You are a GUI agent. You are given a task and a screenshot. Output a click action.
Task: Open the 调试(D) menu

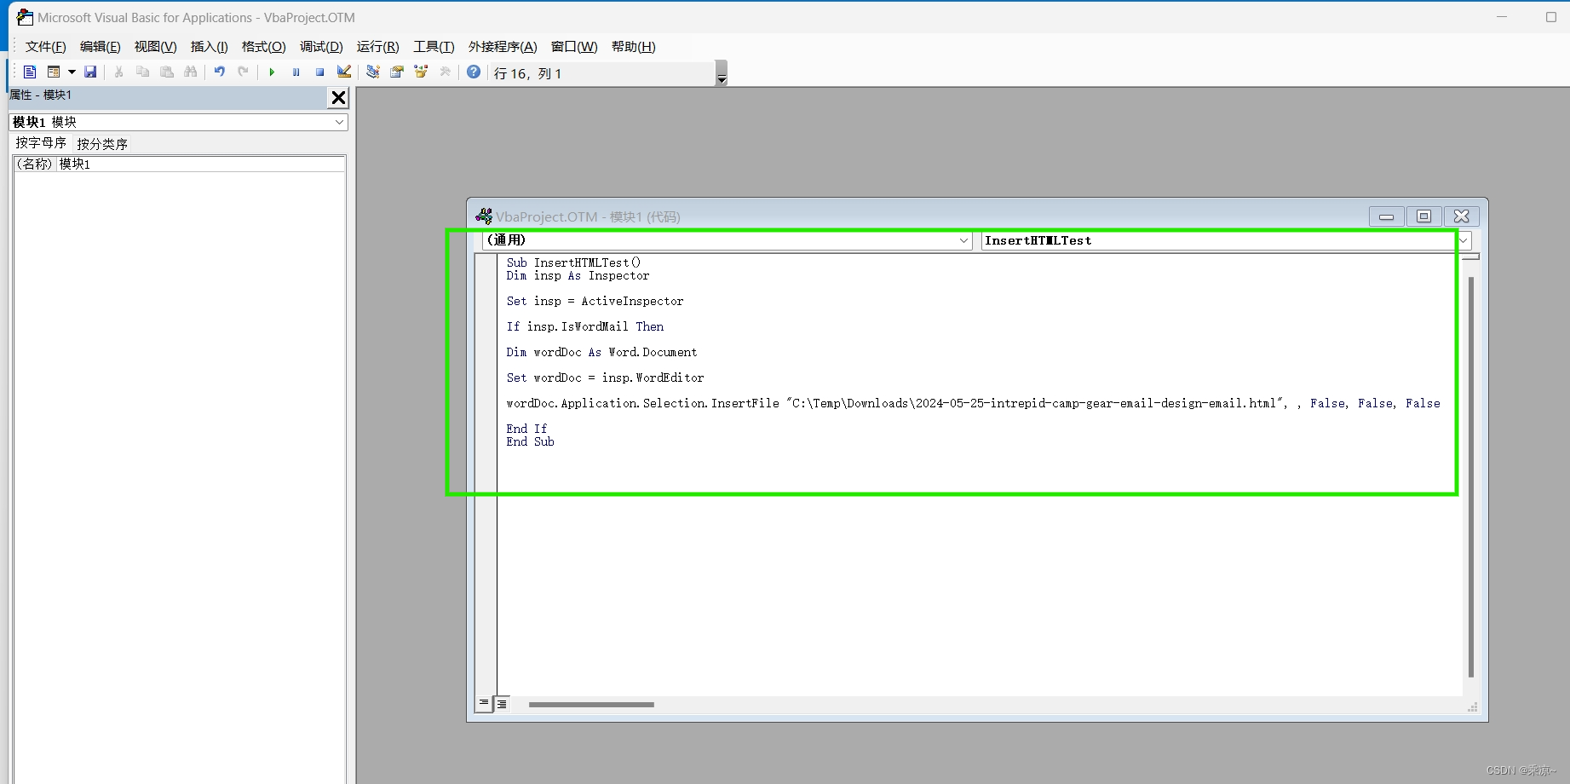321,47
